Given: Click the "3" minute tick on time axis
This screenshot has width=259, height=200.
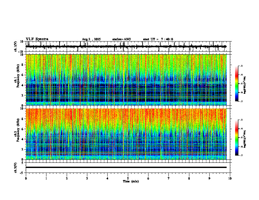Looking at the screenshot, I should coord(87,178).
